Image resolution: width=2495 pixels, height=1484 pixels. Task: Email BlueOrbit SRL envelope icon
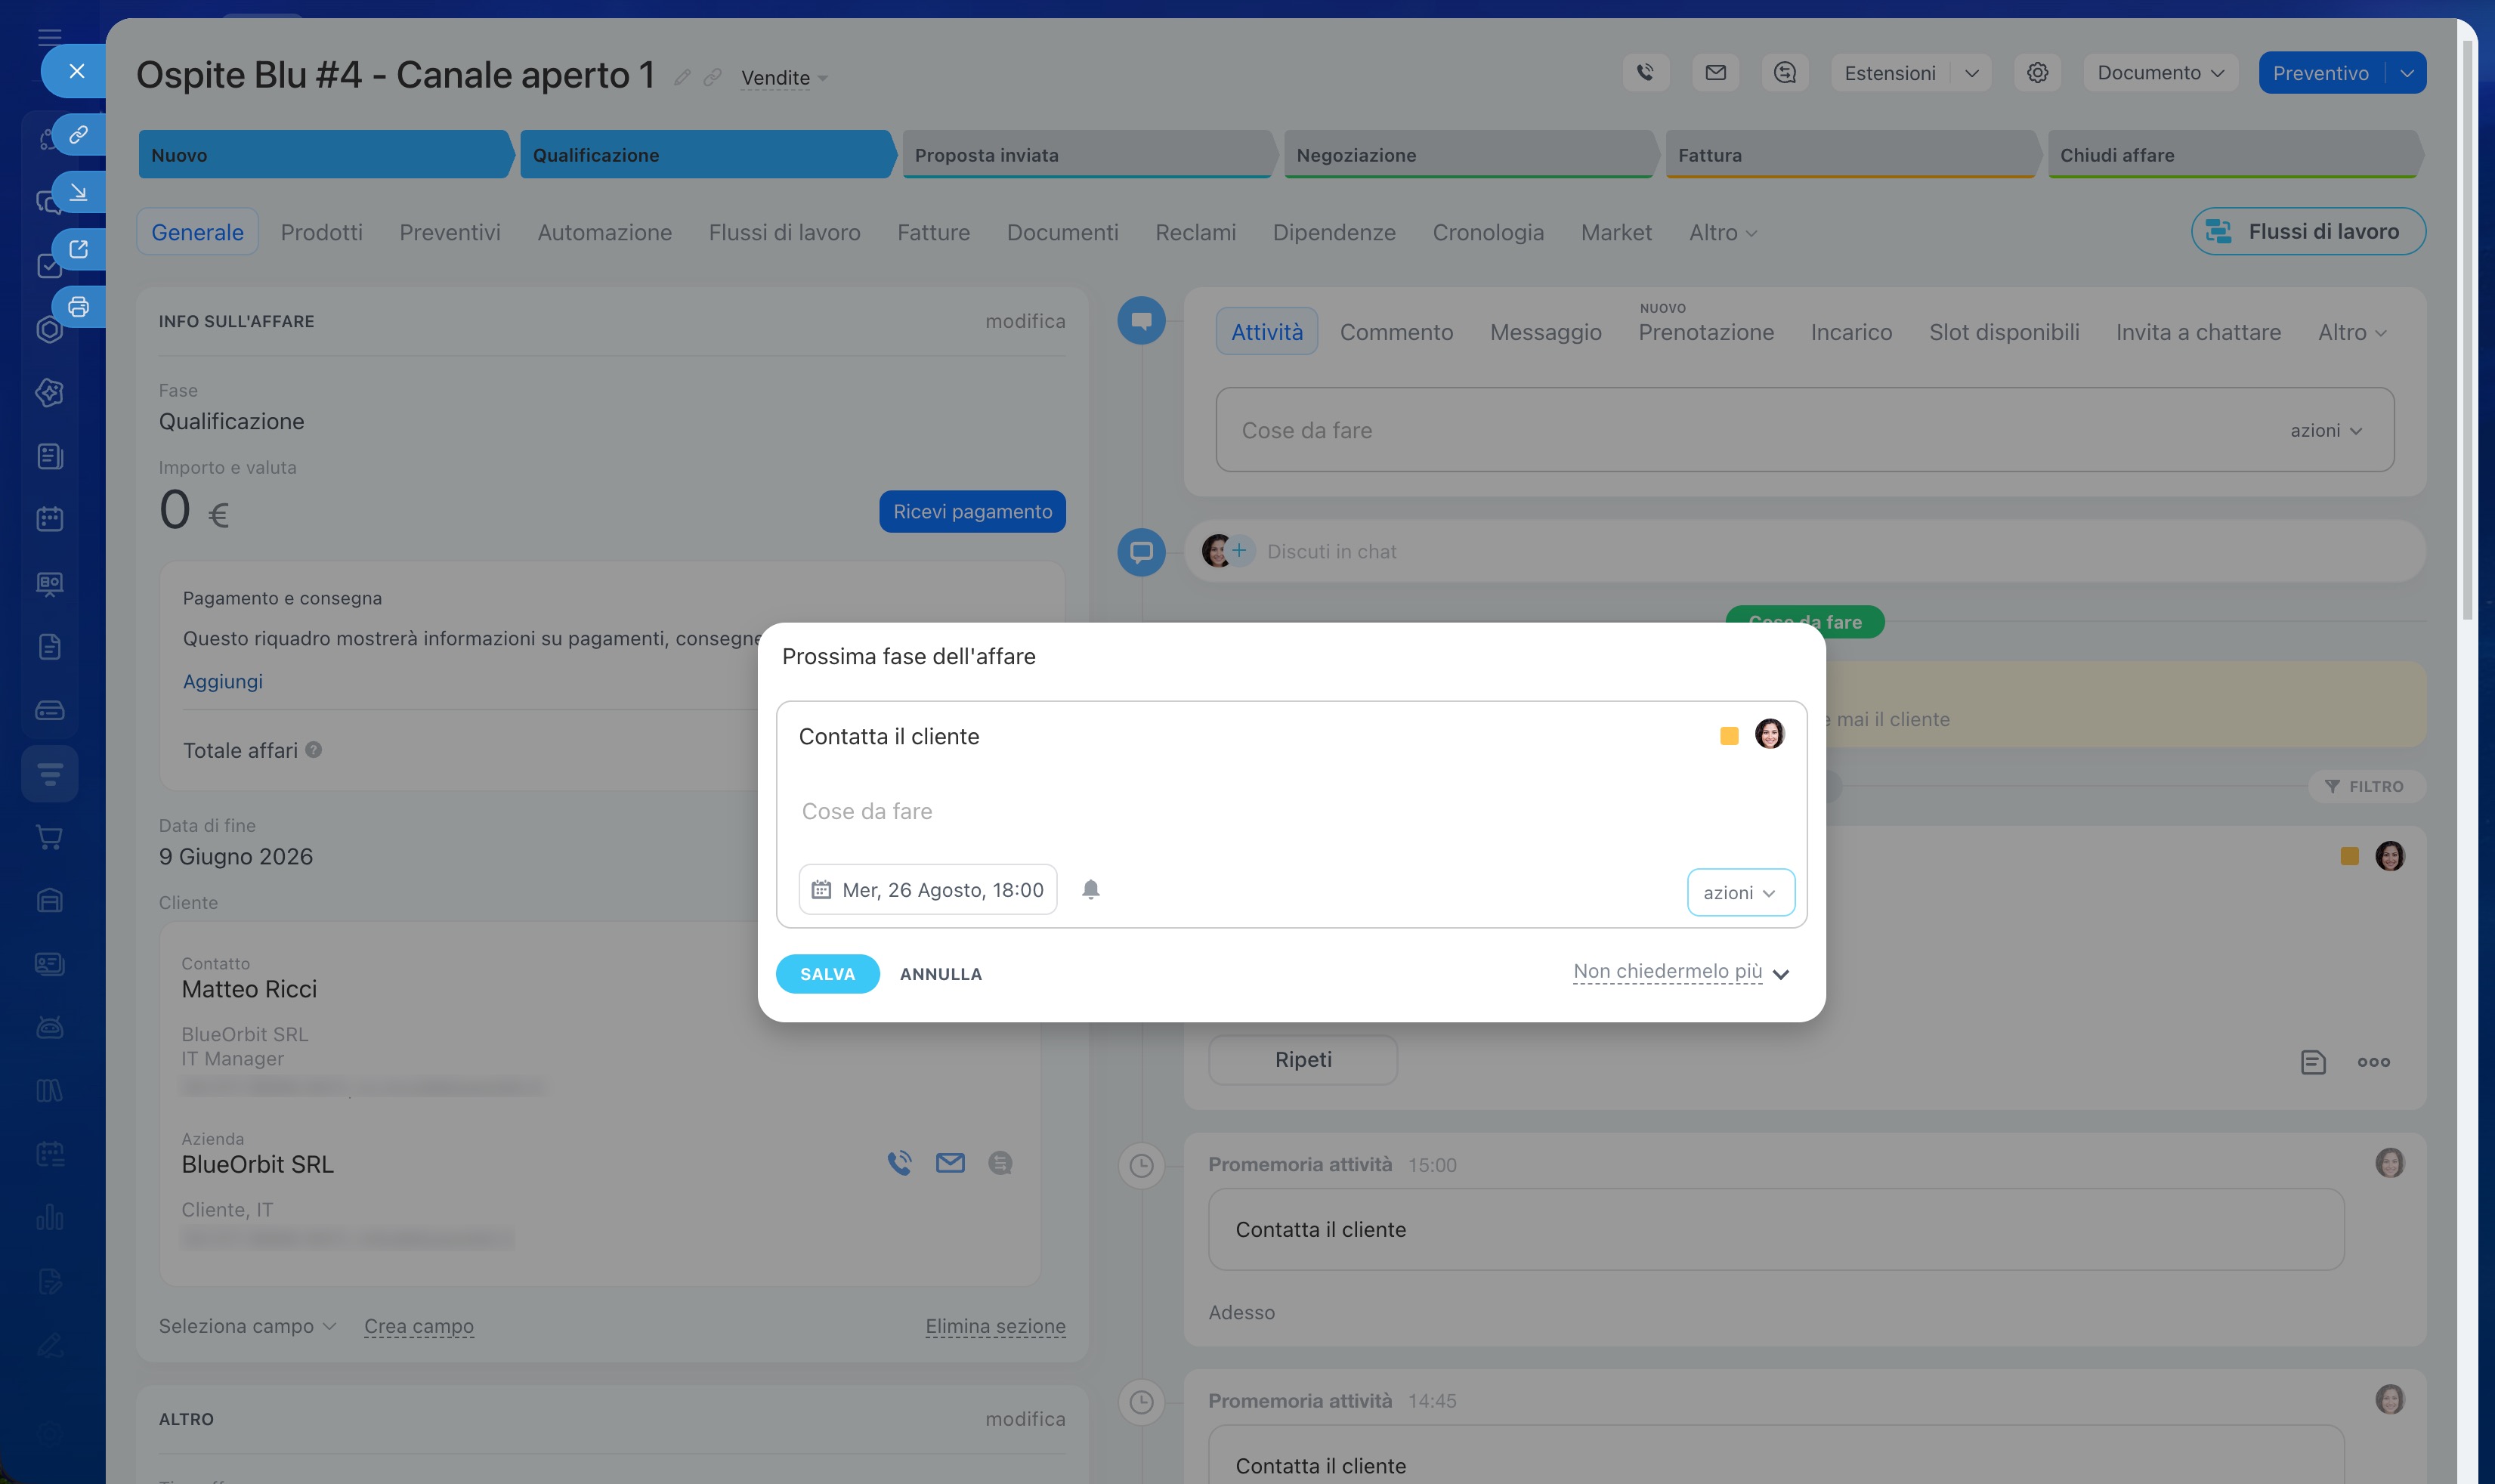[950, 1162]
